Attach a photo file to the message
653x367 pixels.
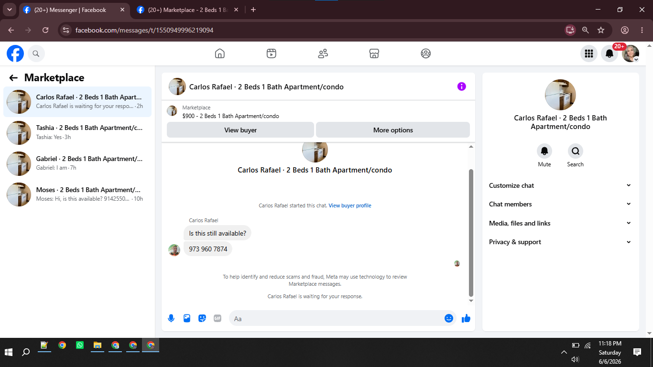[187, 318]
